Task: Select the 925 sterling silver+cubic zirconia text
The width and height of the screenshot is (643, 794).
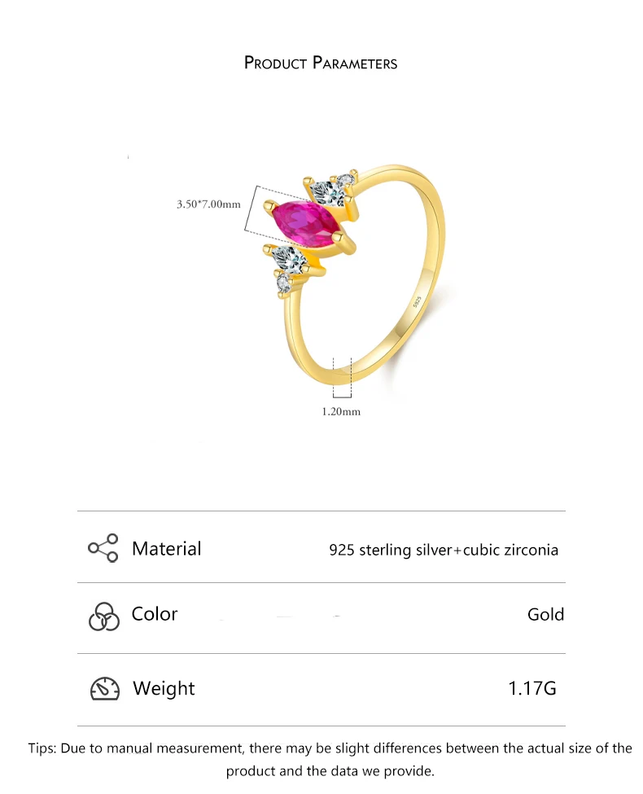Action: click(x=444, y=550)
